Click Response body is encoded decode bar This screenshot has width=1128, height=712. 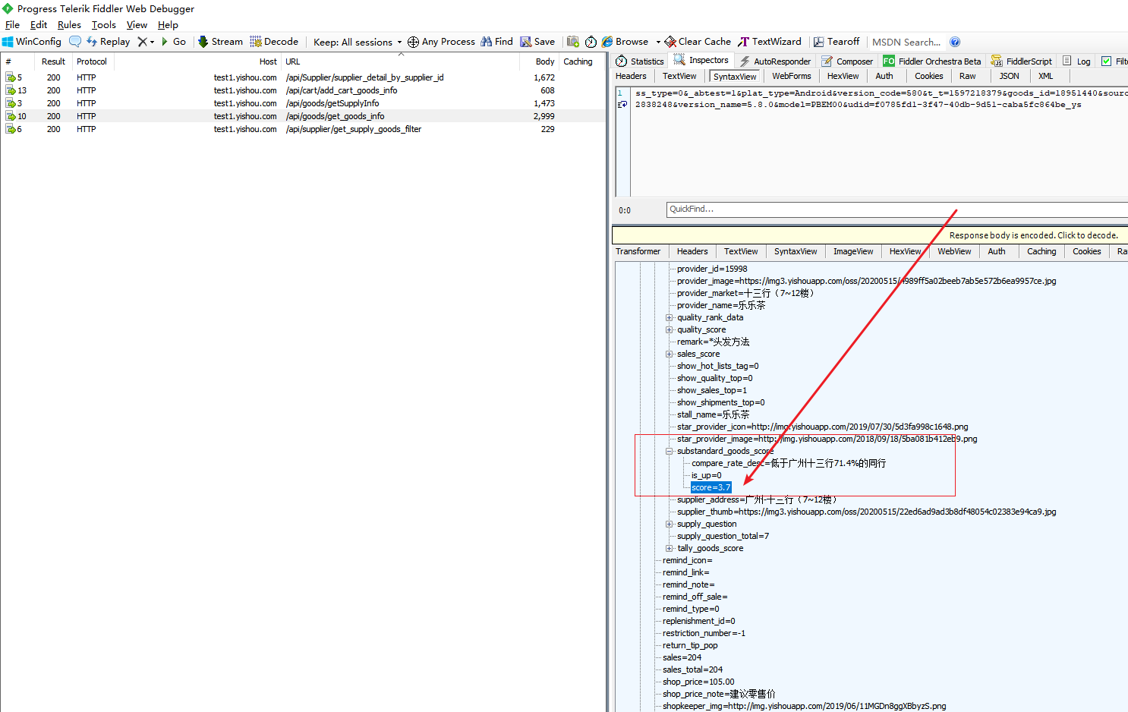pyautogui.click(x=870, y=235)
